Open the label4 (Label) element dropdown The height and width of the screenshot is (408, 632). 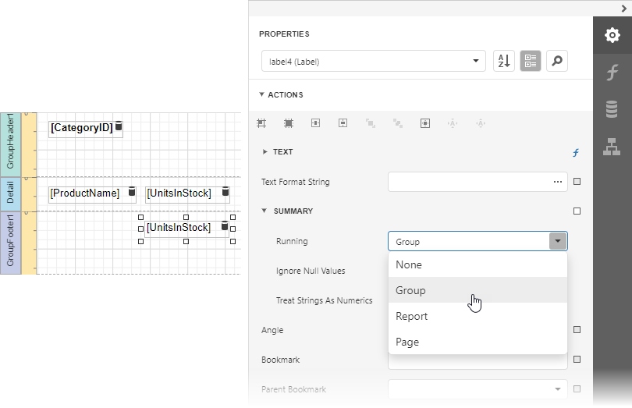point(476,62)
